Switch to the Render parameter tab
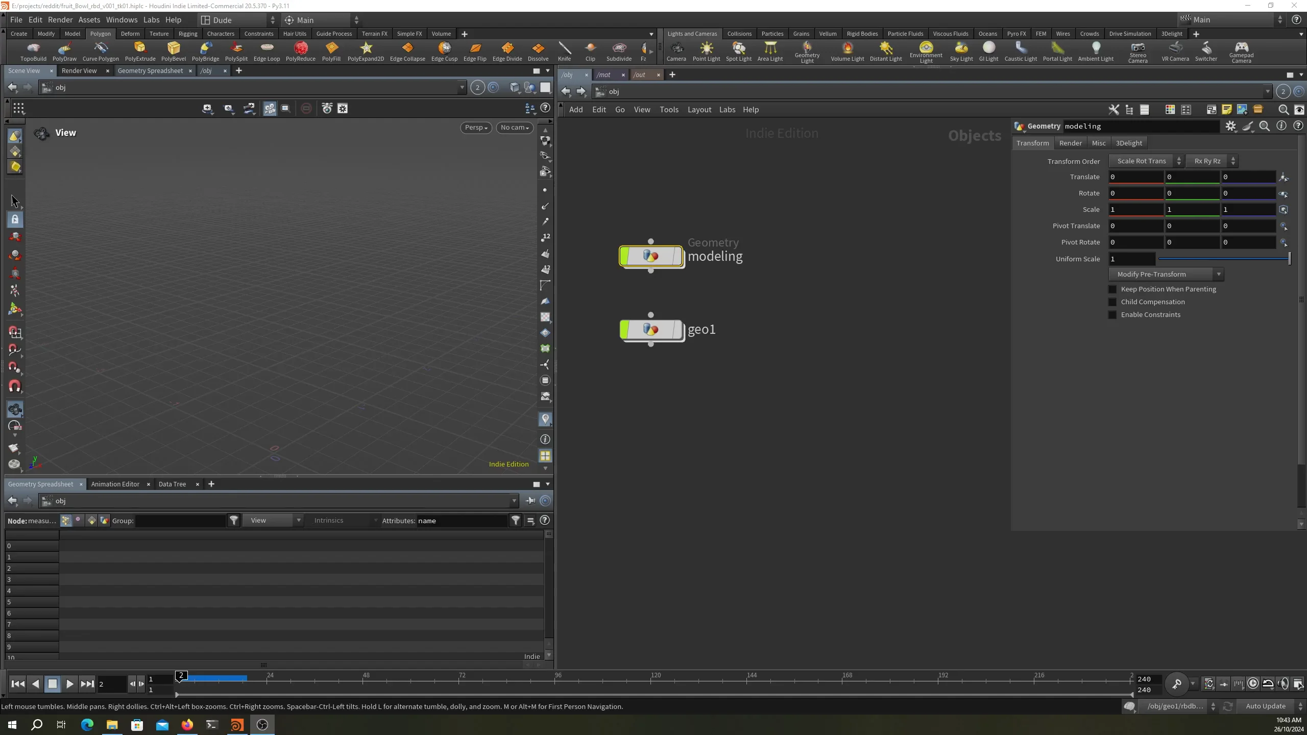Viewport: 1307px width, 735px height. (x=1070, y=143)
